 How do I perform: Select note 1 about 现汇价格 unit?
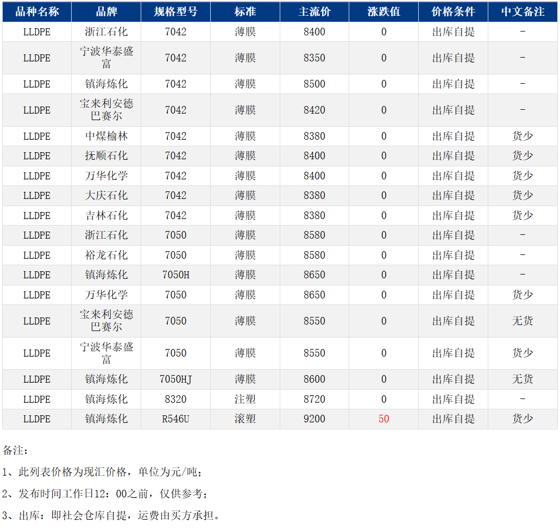click(102, 472)
